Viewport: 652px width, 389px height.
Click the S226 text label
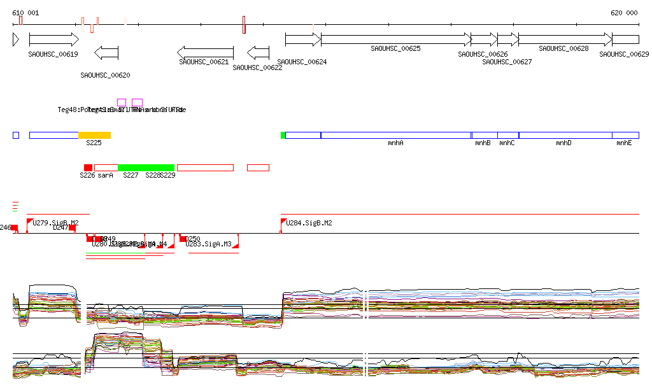(87, 175)
